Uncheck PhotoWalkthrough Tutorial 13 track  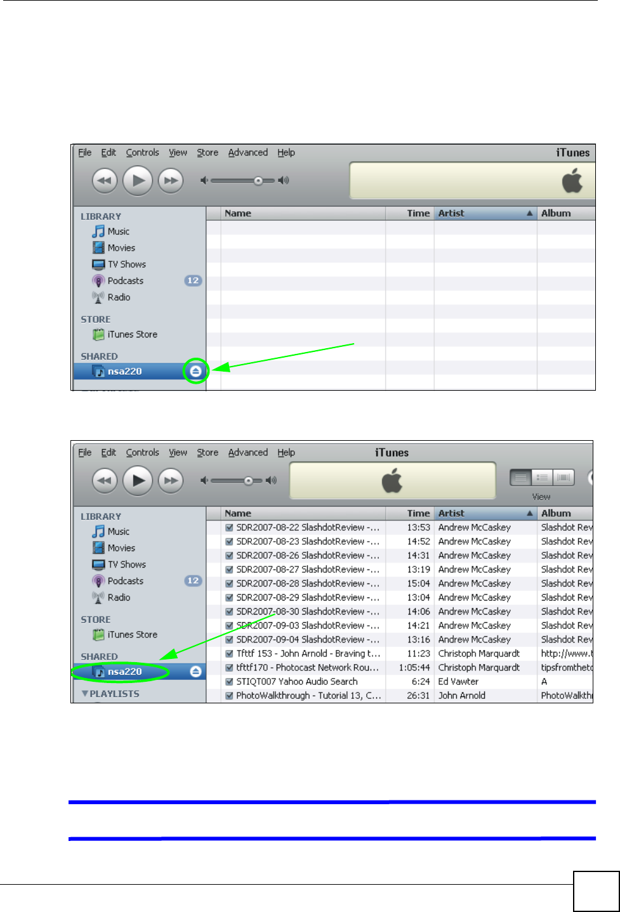point(229,695)
